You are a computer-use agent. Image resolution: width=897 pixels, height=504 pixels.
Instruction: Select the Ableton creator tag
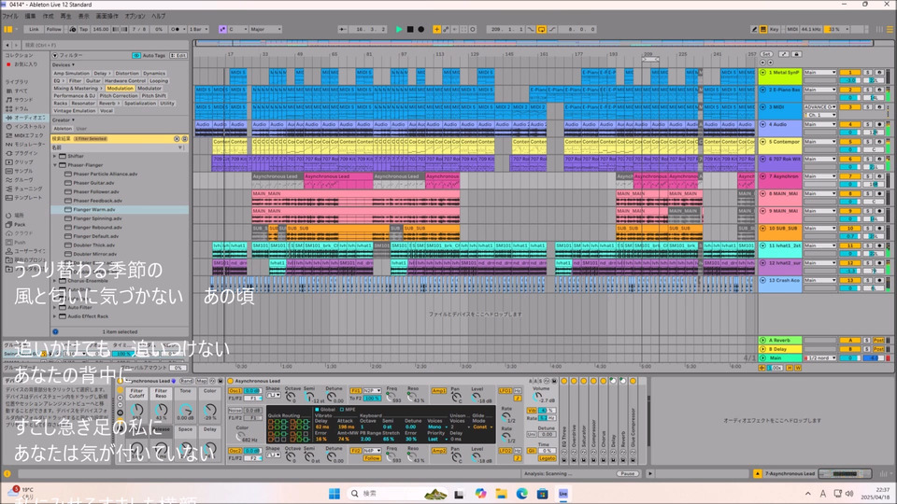coord(63,129)
